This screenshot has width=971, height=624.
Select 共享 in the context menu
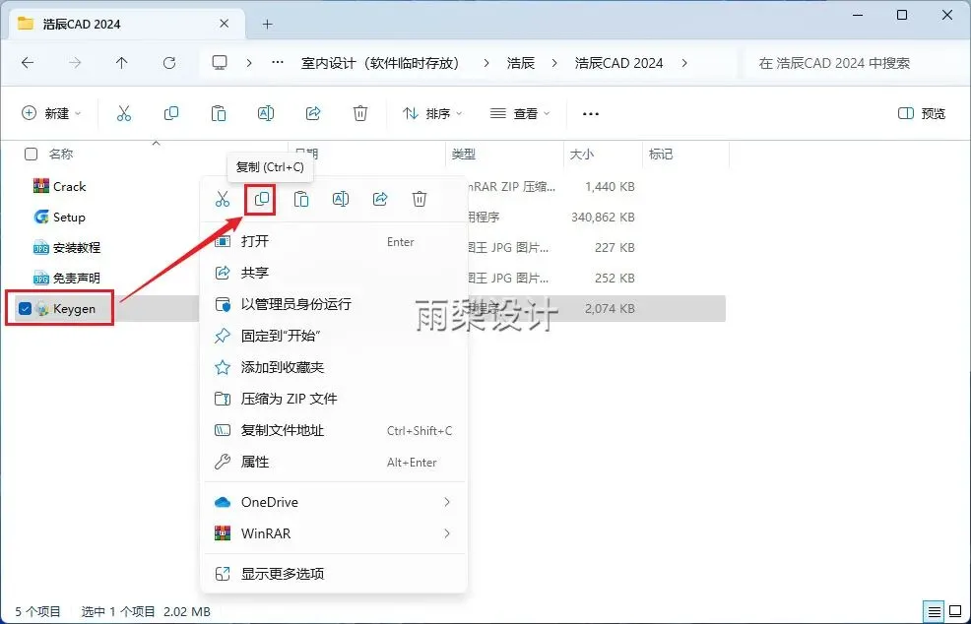[x=335, y=273]
